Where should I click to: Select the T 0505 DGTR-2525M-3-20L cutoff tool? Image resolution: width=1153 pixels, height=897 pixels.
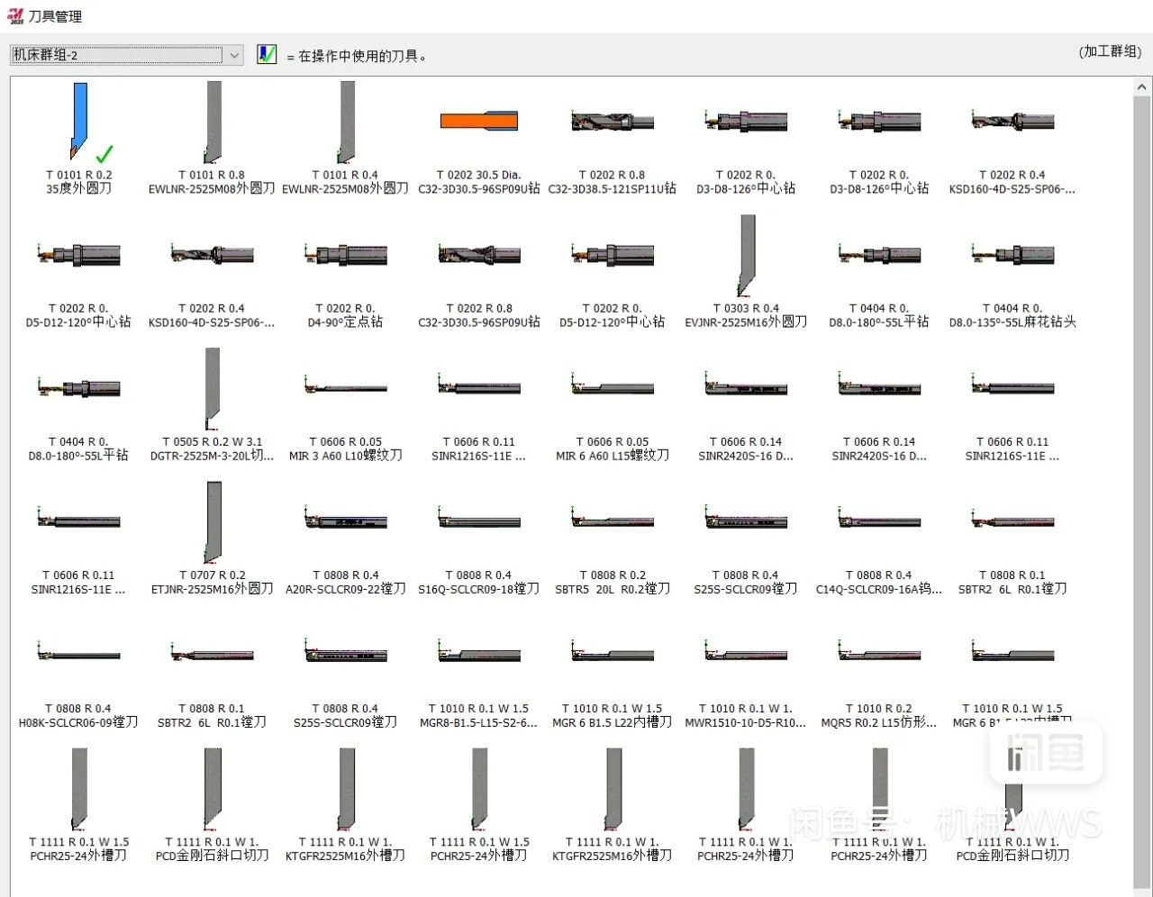coord(212,406)
